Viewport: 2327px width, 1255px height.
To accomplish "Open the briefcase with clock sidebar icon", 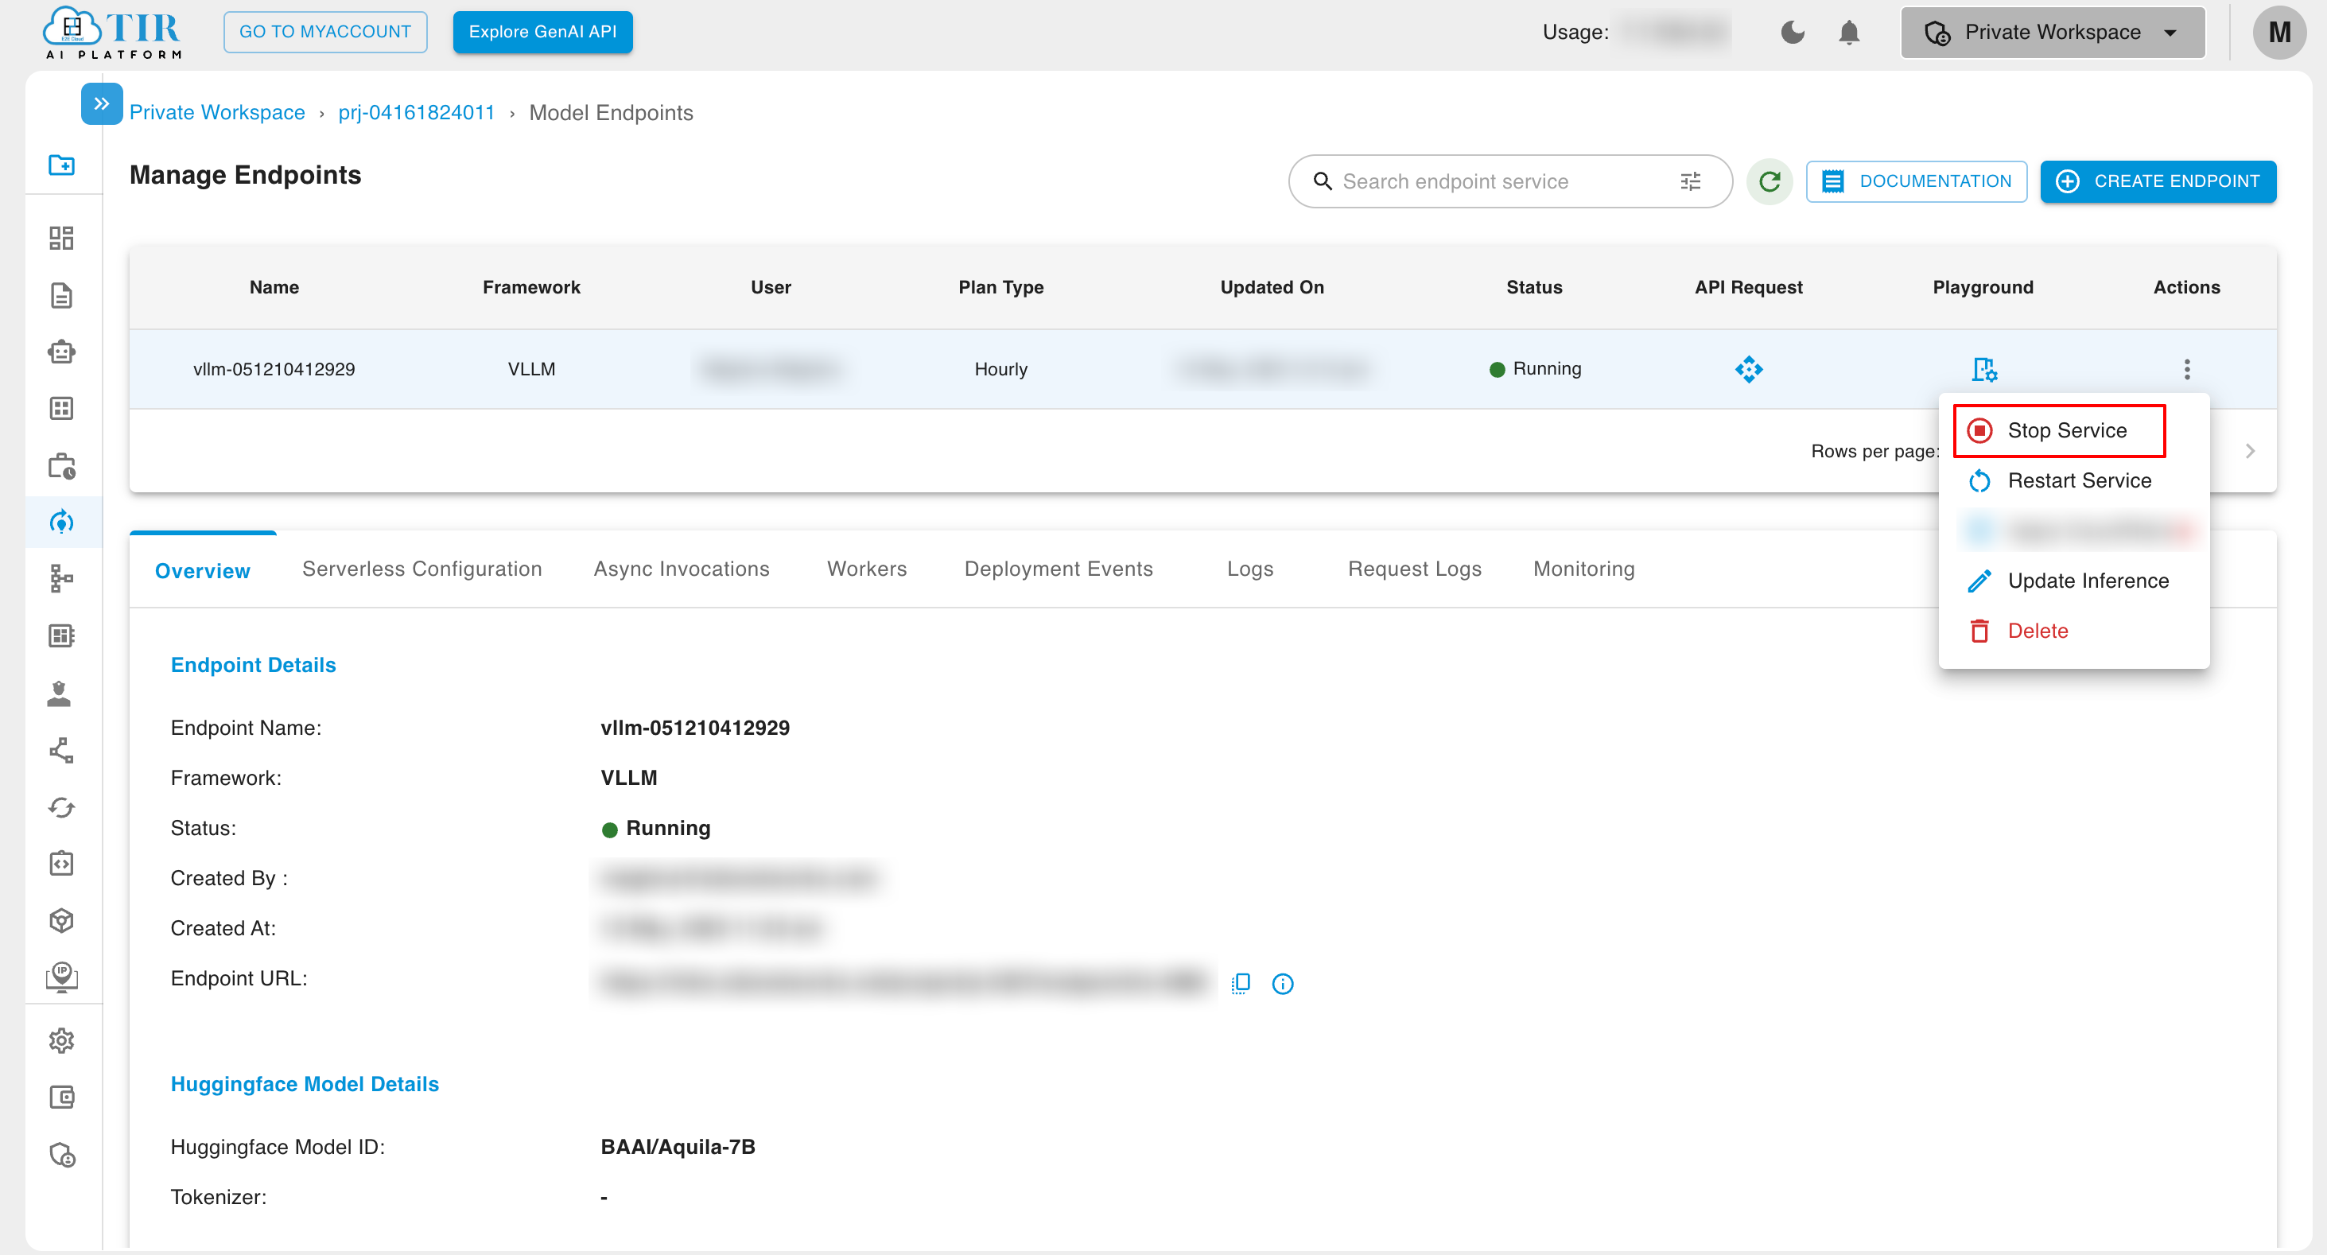I will click(61, 466).
